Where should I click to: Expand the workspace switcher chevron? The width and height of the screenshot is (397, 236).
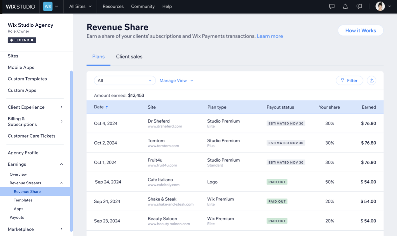click(x=57, y=6)
